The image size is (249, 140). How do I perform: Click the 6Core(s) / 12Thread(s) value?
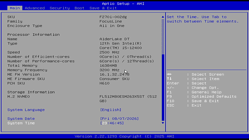[x=127, y=61]
